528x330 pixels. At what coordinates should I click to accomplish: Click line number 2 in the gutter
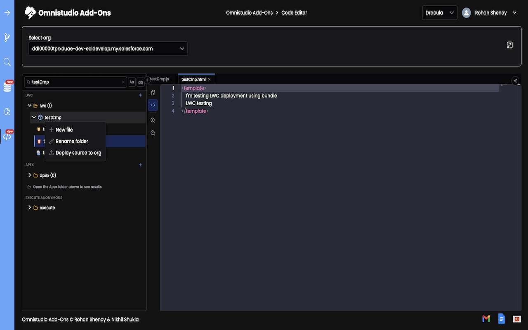tap(173, 96)
